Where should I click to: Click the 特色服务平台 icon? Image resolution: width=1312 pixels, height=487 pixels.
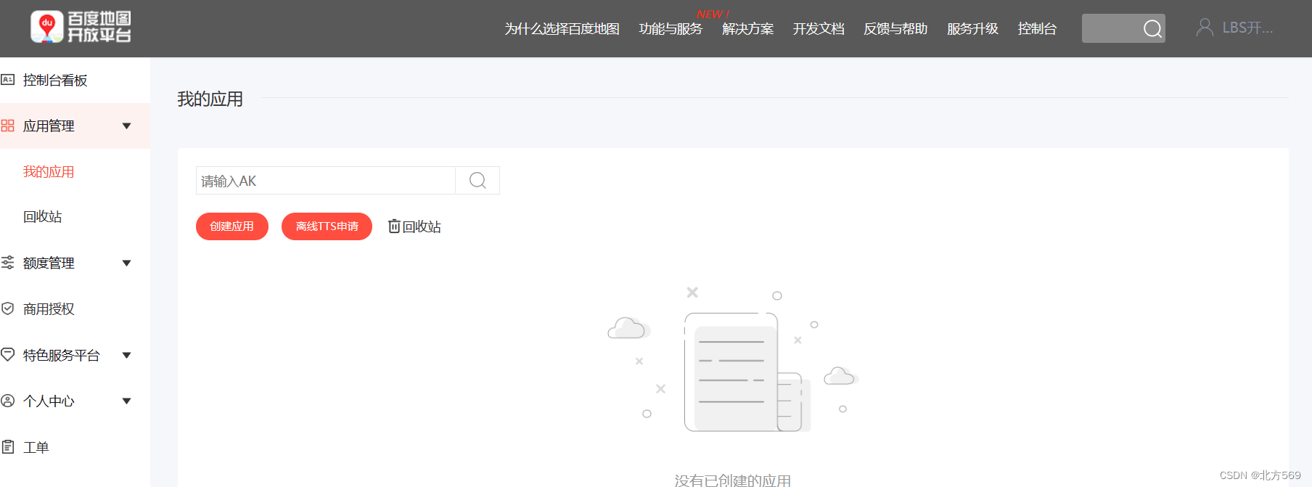8,354
